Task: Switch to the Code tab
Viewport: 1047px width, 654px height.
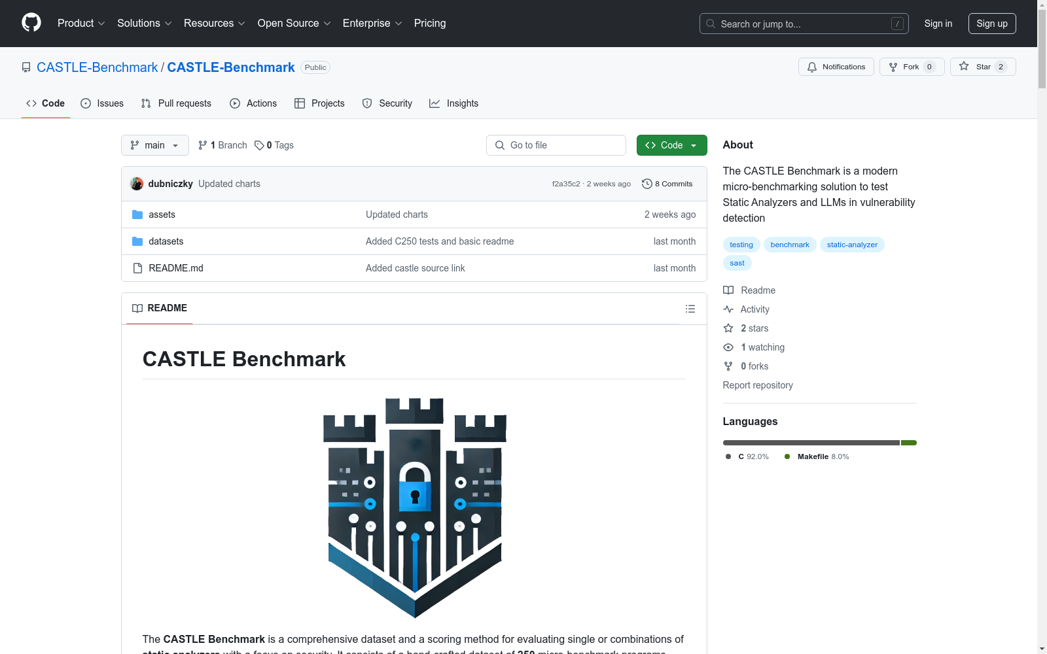Action: pyautogui.click(x=46, y=103)
